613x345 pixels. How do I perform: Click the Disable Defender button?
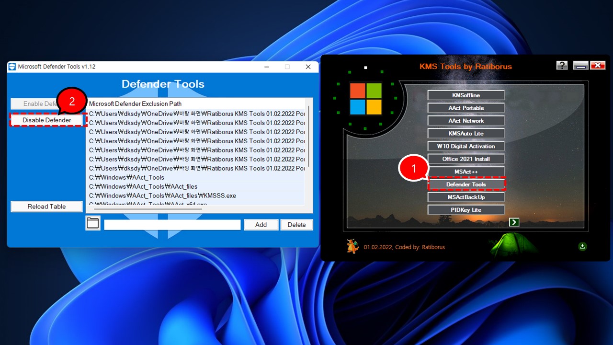pos(46,120)
